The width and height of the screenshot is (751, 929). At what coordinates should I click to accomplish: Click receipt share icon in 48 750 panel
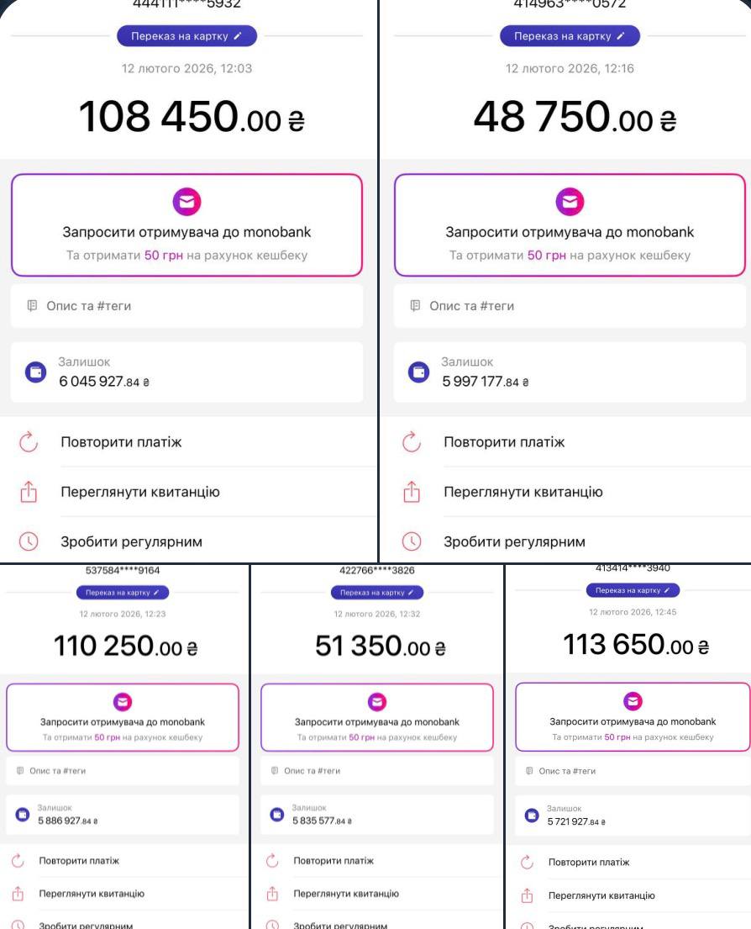(x=412, y=492)
